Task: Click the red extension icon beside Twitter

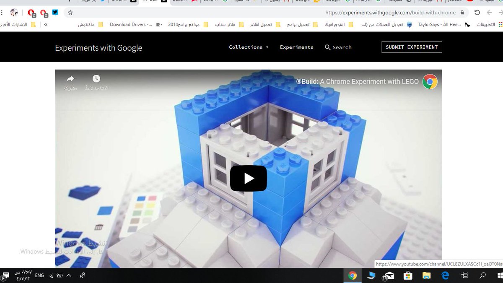Action: [x=43, y=13]
